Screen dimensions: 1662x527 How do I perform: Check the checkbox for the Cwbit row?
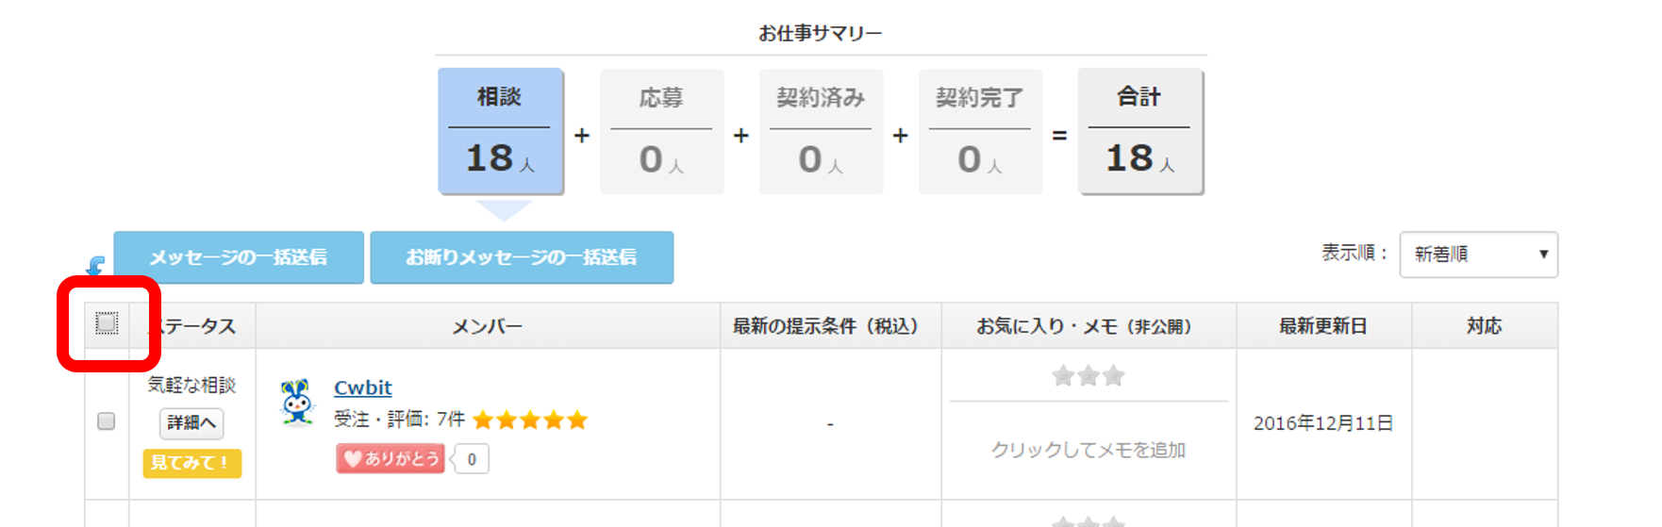tap(107, 421)
